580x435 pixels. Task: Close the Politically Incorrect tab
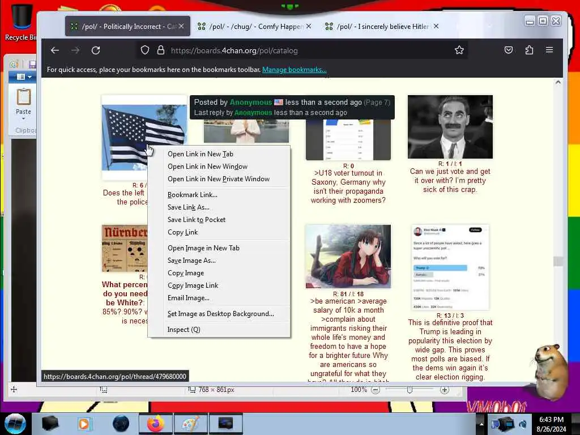tap(181, 26)
